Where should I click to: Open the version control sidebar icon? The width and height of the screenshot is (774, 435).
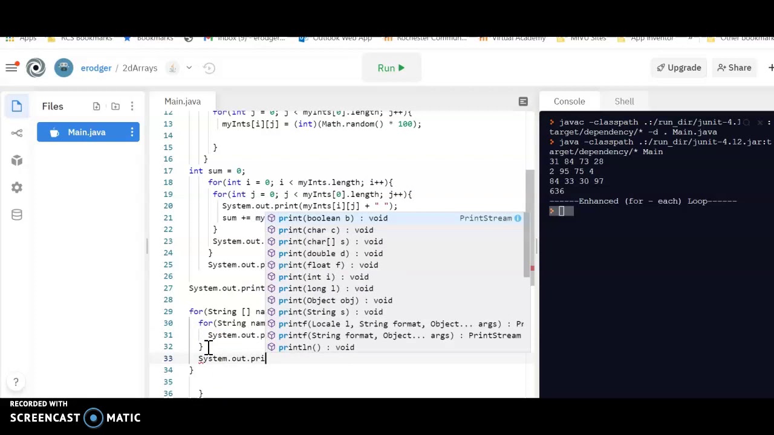click(x=16, y=133)
